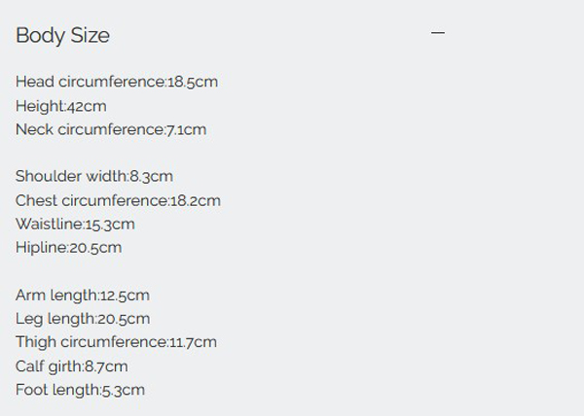This screenshot has width=584, height=416.
Task: Select the Hipline 20.5cm line
Action: (68, 248)
